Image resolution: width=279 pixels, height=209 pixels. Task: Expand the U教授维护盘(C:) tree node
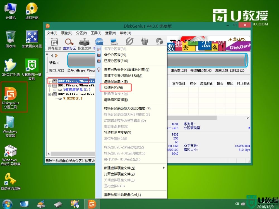click(55, 90)
